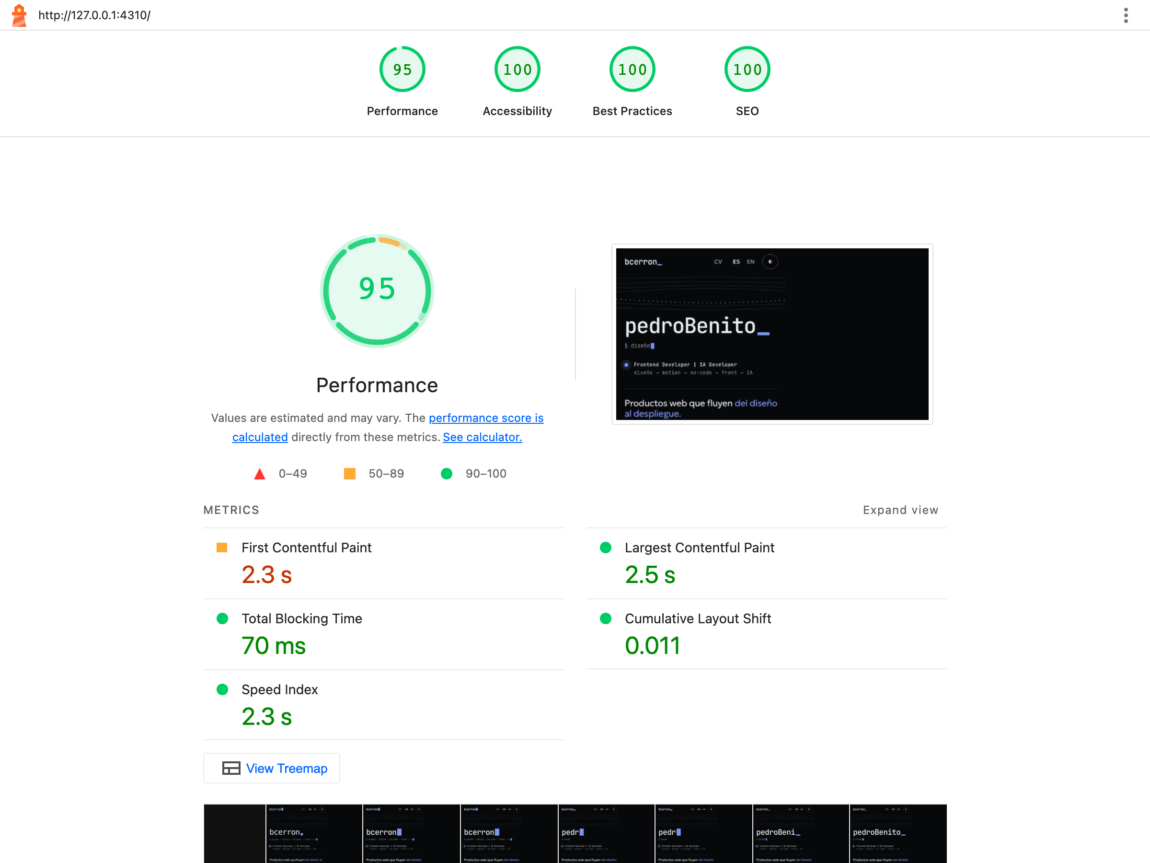
Task: Click the http://127.0.0.1:4310/ URL text
Action: (x=94, y=15)
